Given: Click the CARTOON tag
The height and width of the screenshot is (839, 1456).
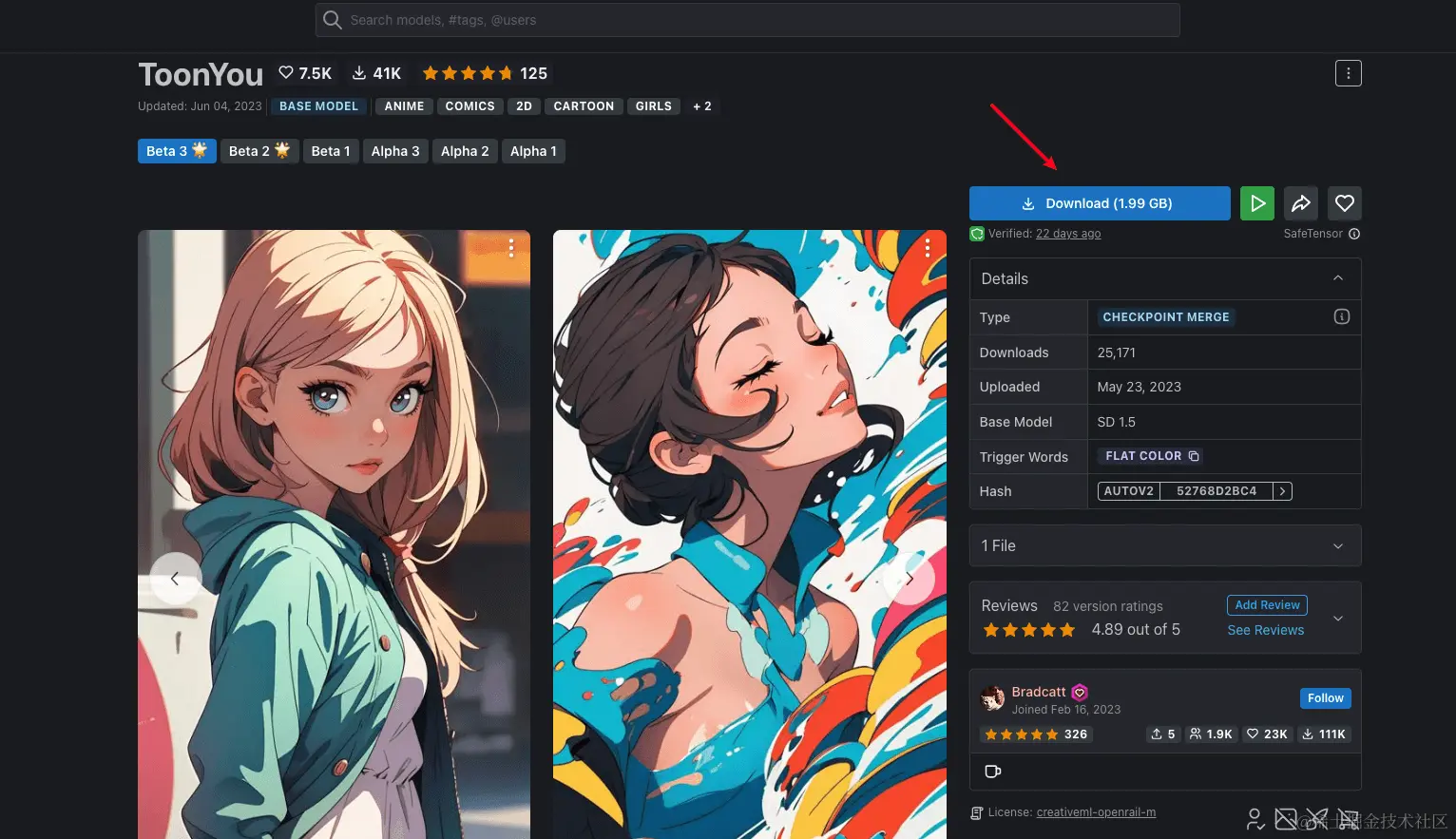Looking at the screenshot, I should (584, 106).
